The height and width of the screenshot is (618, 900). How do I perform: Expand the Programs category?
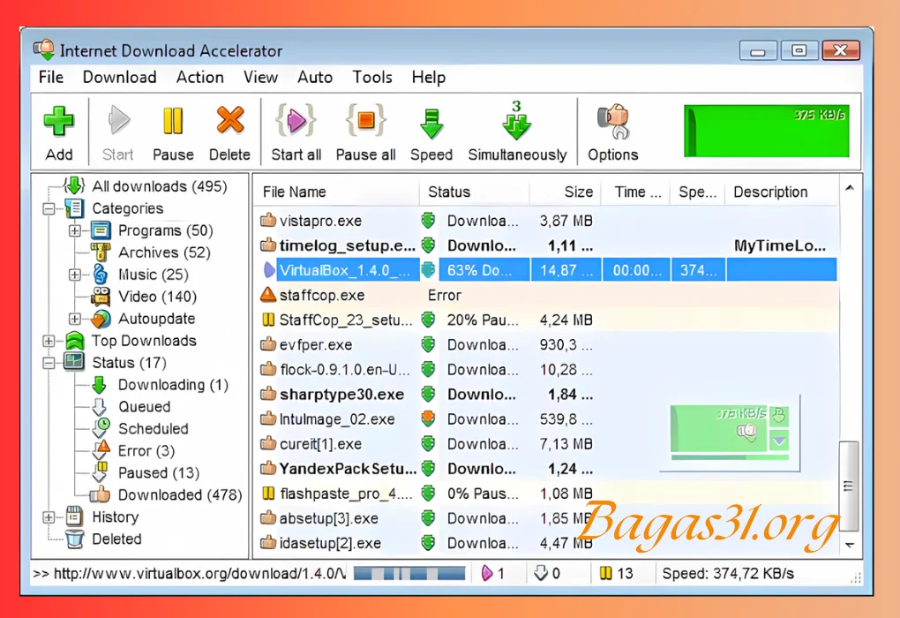pyautogui.click(x=76, y=230)
